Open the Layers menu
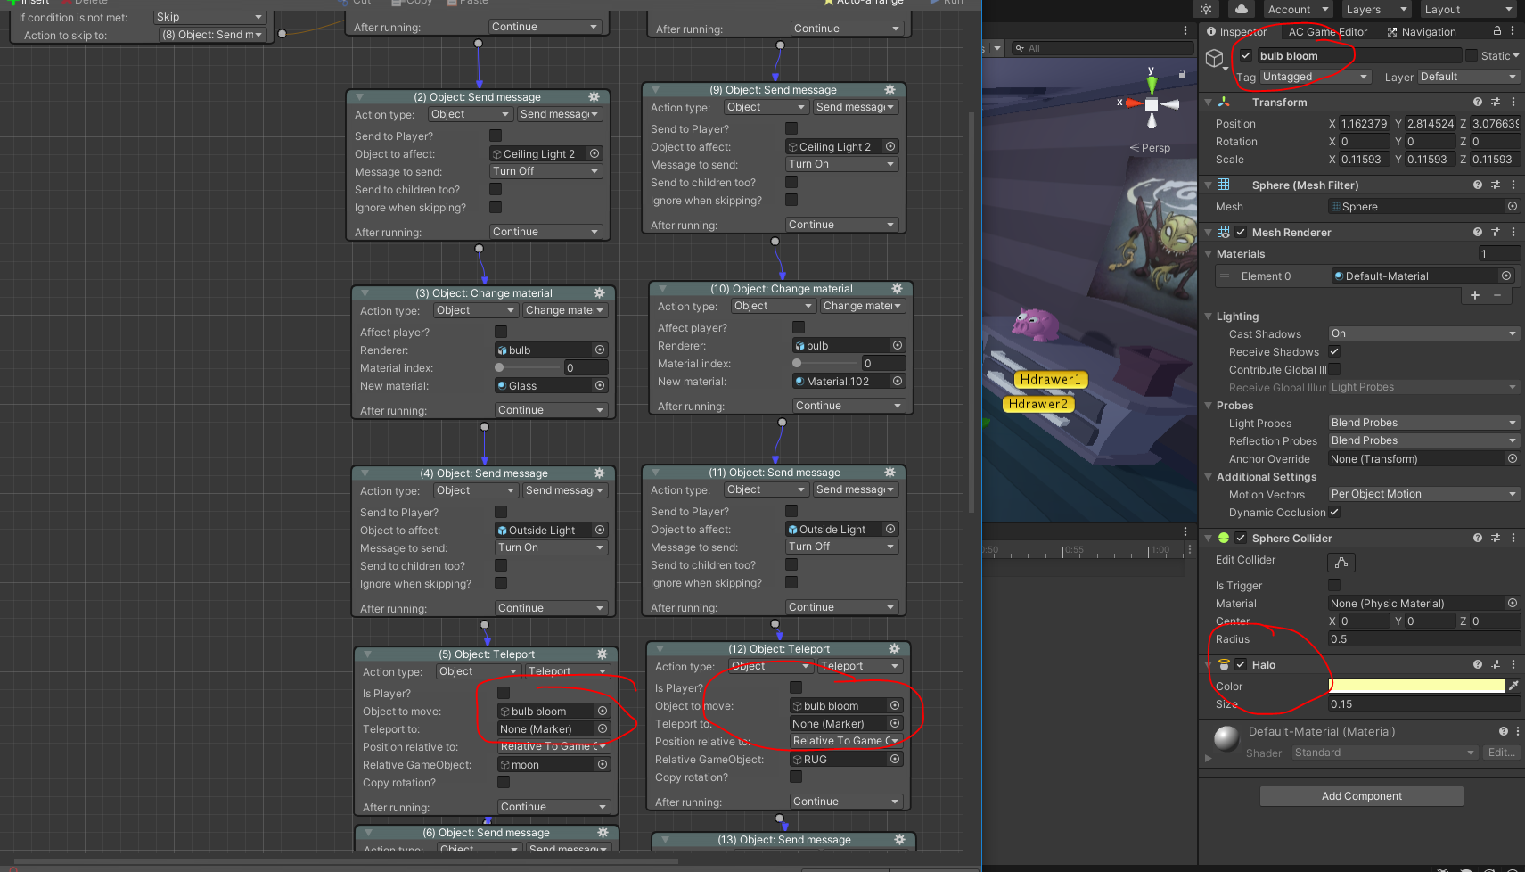Viewport: 1525px width, 872px height. (x=1376, y=10)
